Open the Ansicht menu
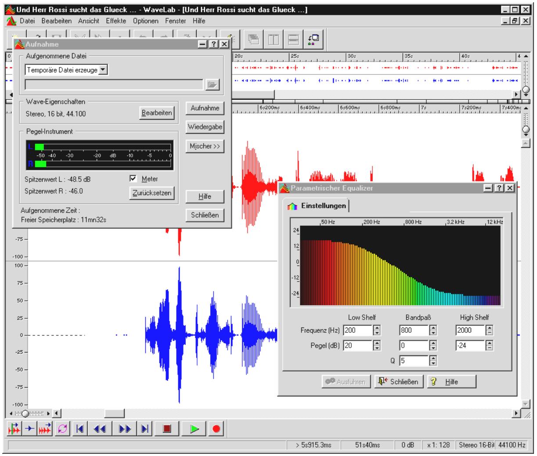Viewport: 537px width, 456px height. [89, 21]
